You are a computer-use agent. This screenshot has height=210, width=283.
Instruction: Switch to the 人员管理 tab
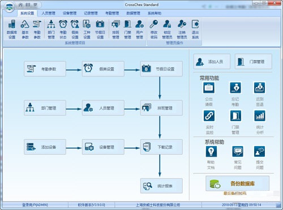(x=48, y=13)
